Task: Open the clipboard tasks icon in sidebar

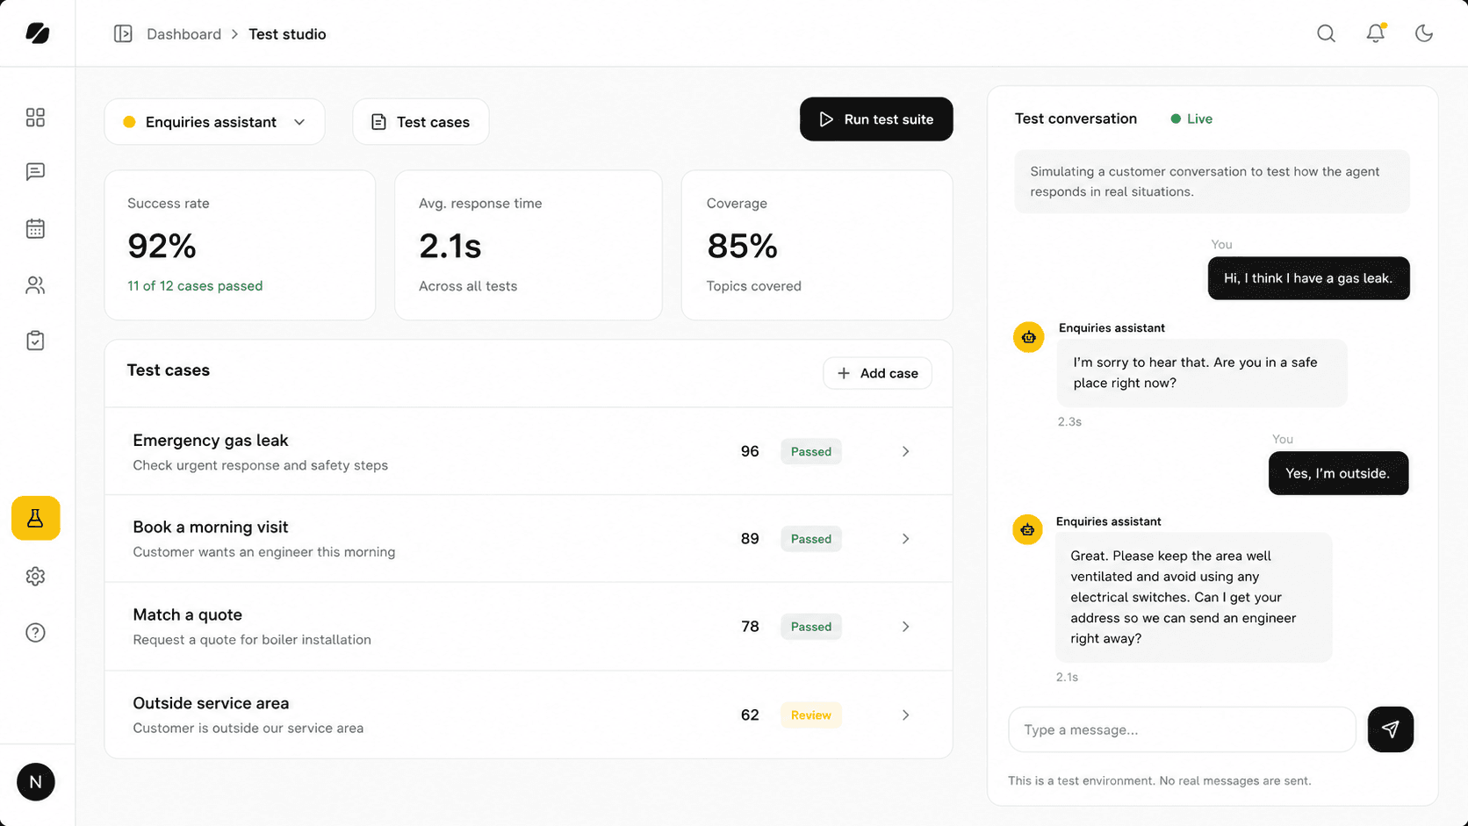Action: coord(35,341)
